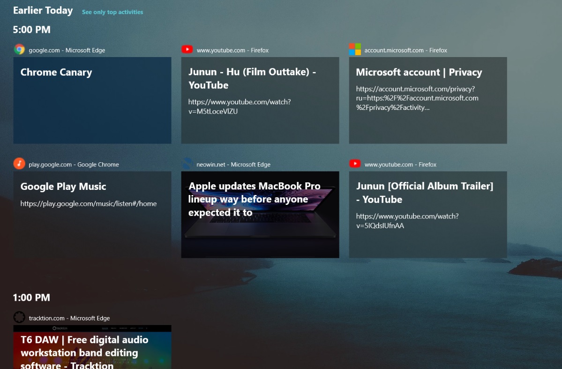562x369 pixels.
Task: Click www.youtube.com - Firefox label above Junun - Hu
Action: click(232, 51)
